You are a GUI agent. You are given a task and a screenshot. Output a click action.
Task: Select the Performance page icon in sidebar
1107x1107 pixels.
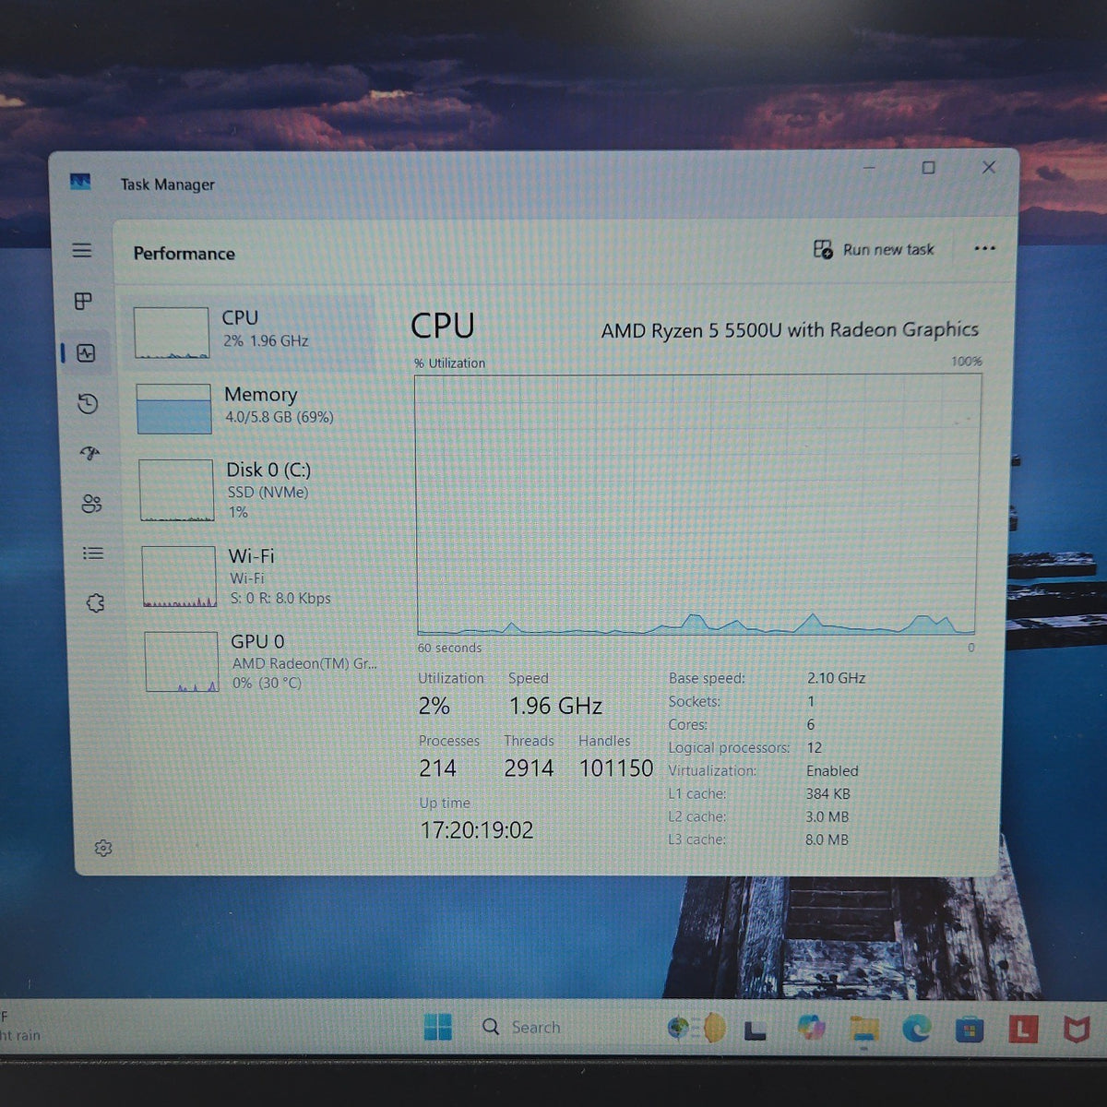tap(86, 352)
